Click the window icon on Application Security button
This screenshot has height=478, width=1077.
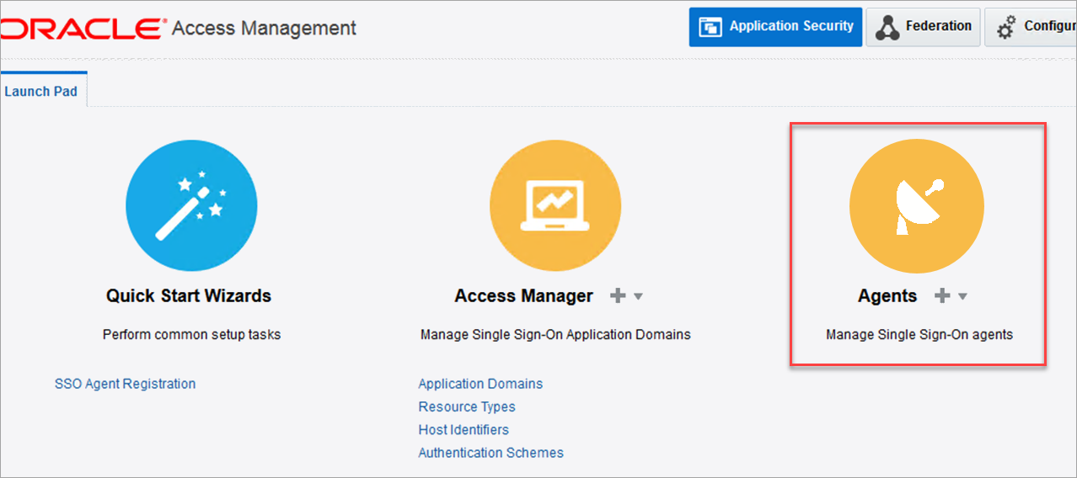710,27
